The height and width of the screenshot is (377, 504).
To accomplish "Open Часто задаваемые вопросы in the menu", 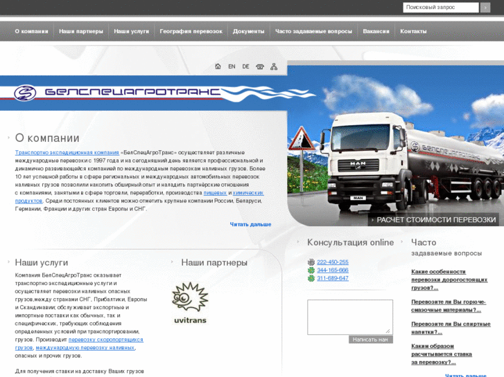I will tap(313, 31).
